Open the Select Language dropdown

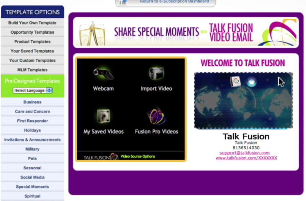pyautogui.click(x=32, y=90)
